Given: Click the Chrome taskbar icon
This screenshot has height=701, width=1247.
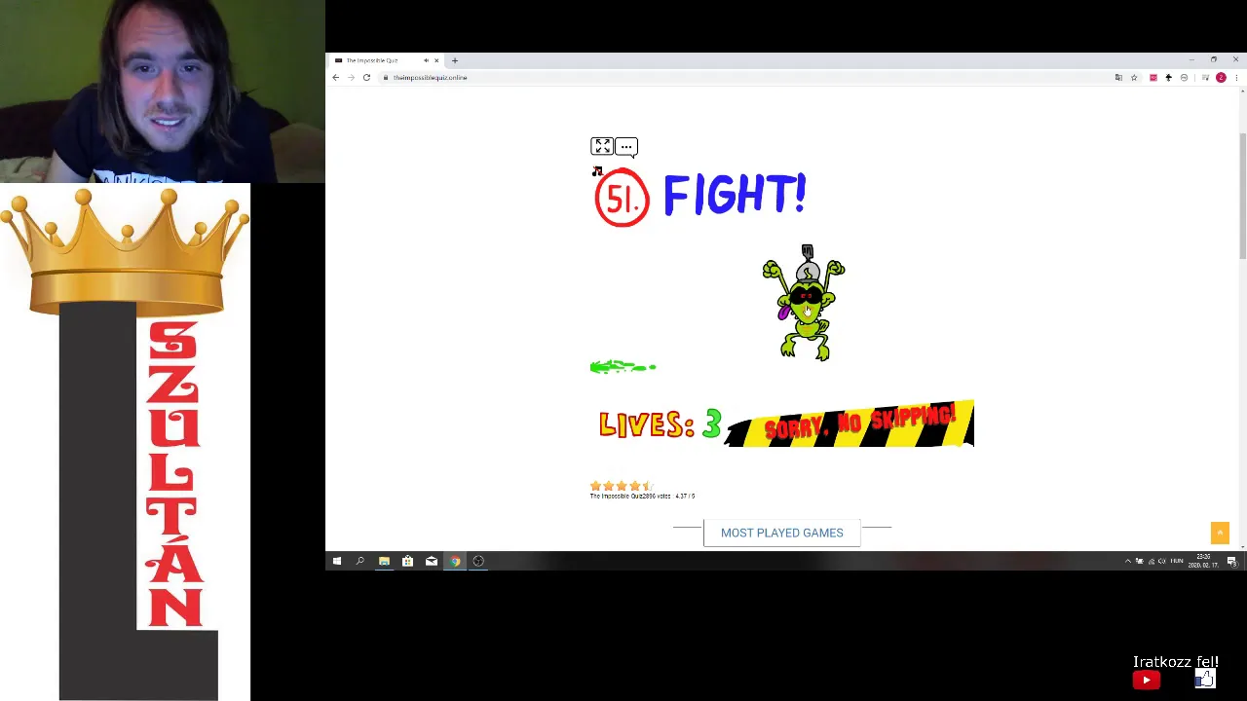Looking at the screenshot, I should (455, 561).
